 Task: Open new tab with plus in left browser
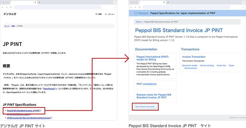tap(39, 2)
